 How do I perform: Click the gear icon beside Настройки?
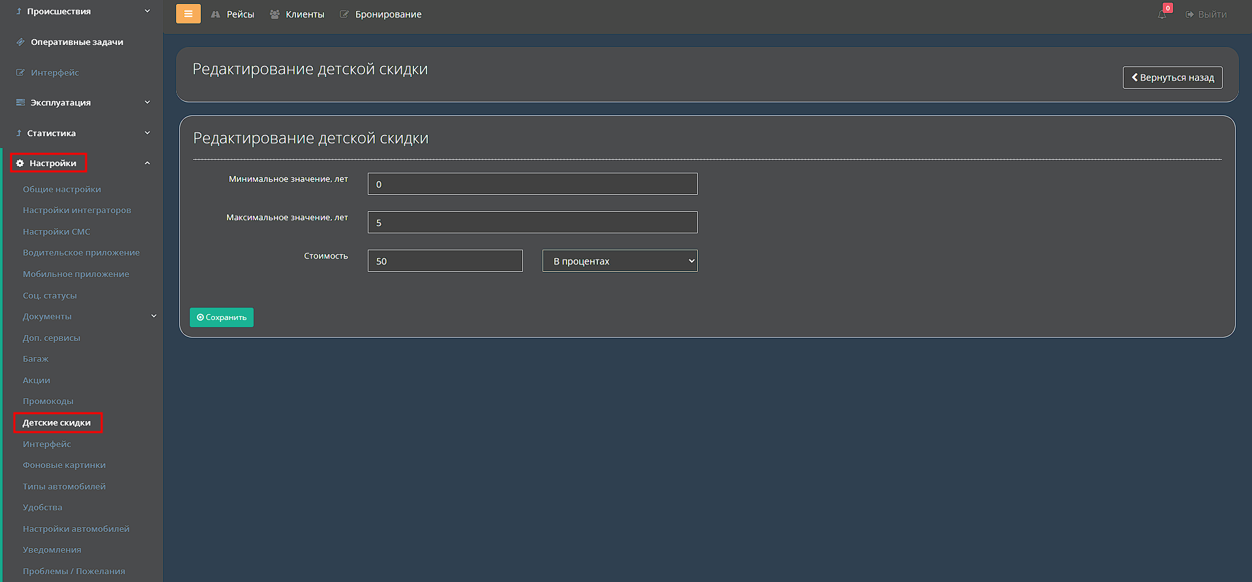[x=20, y=163]
